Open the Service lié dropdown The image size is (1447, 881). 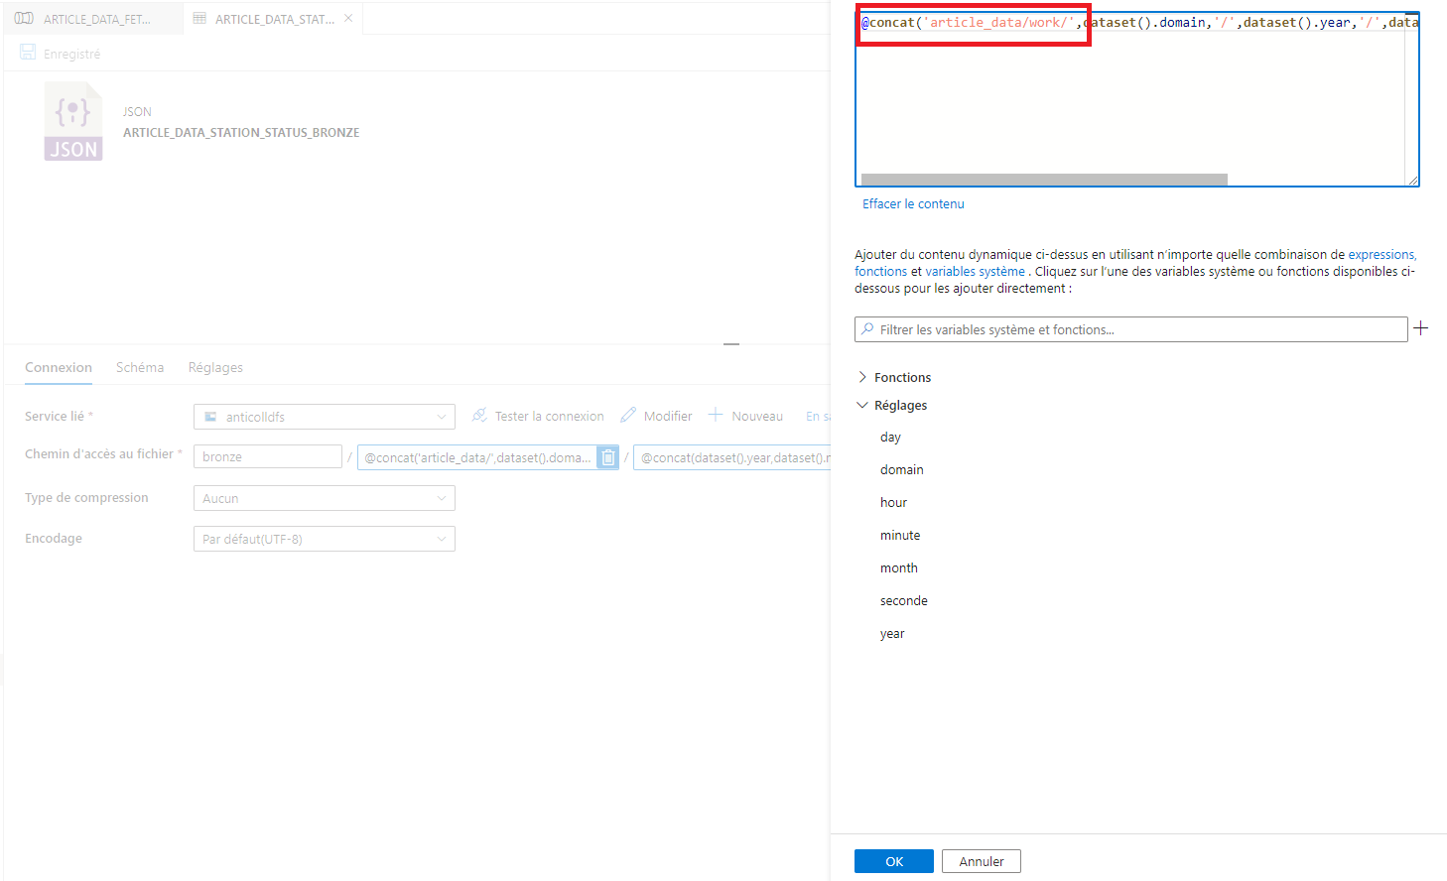(x=324, y=417)
